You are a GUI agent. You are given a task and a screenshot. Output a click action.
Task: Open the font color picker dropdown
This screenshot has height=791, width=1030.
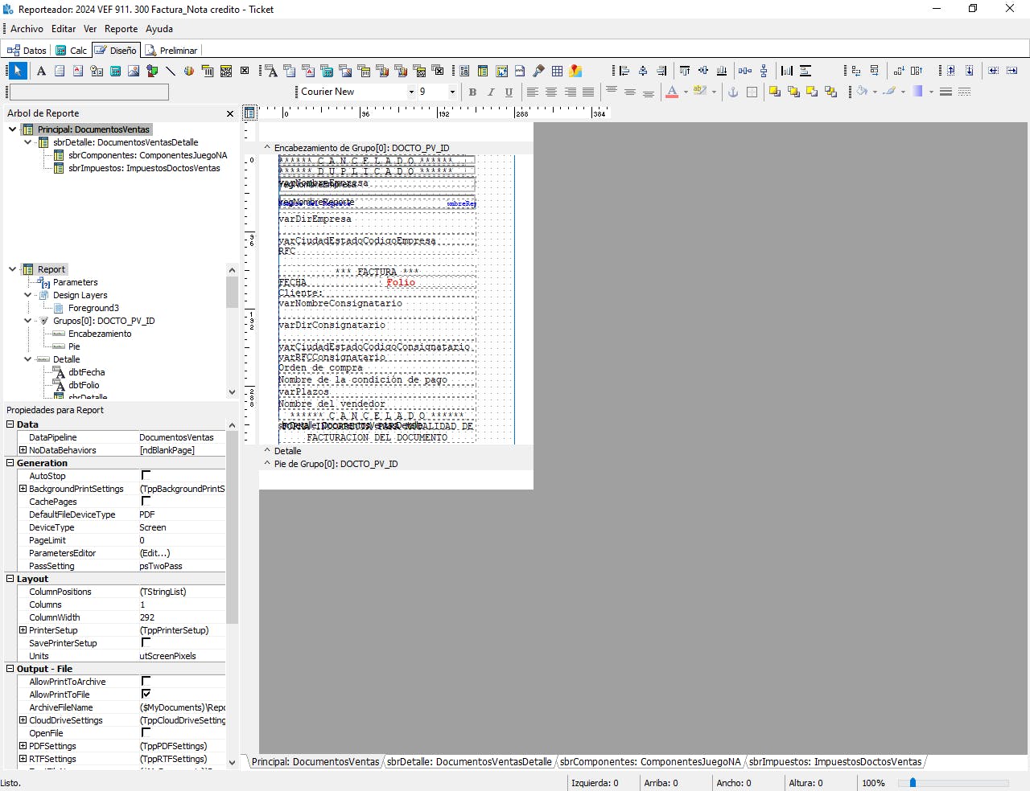click(686, 92)
